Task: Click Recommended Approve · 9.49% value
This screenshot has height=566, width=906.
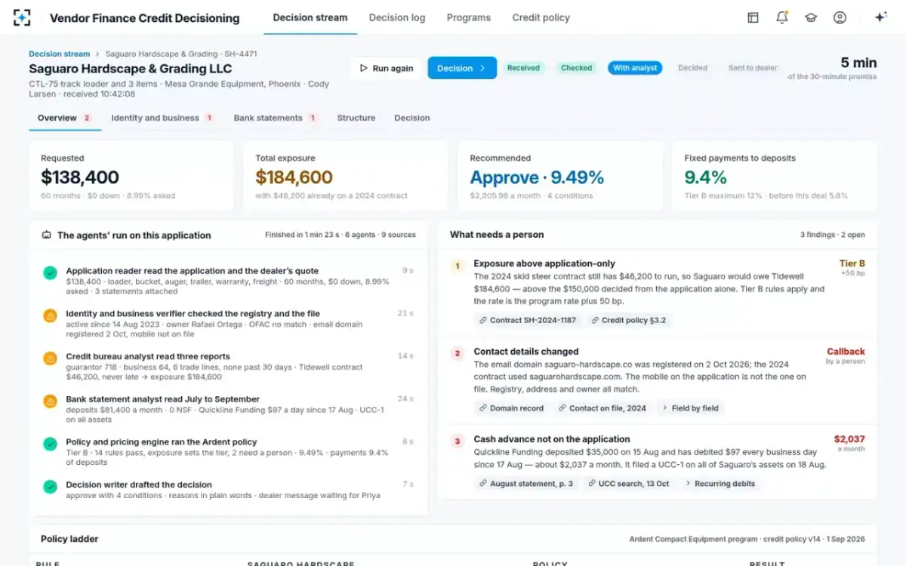Action: [x=537, y=177]
